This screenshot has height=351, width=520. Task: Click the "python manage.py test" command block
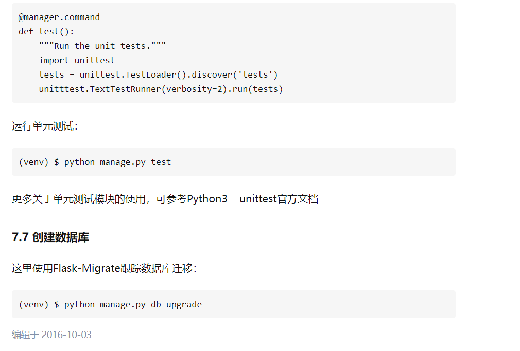click(x=117, y=162)
